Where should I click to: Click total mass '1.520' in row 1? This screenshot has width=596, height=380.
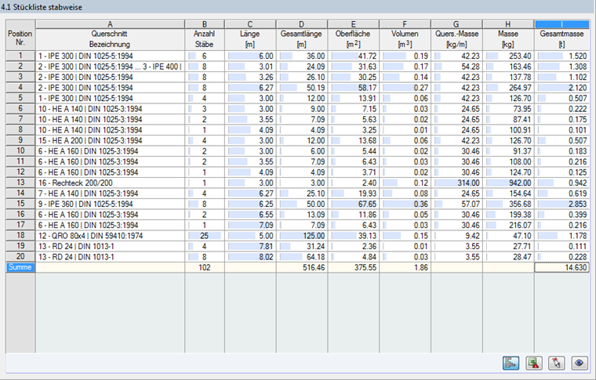(x=561, y=56)
